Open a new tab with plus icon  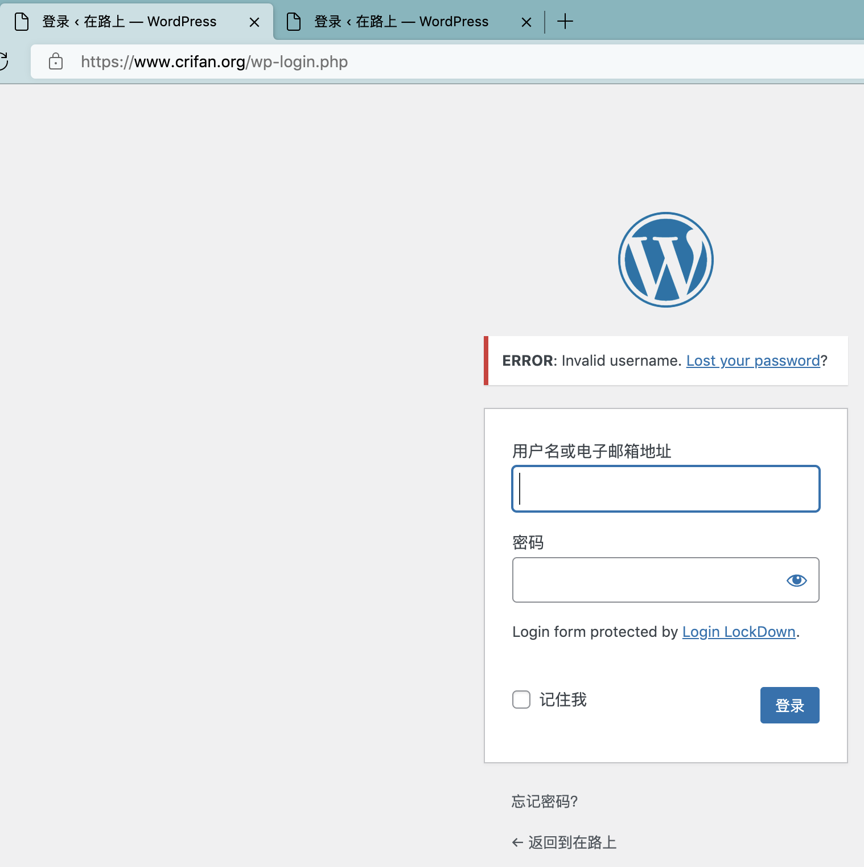(x=565, y=22)
